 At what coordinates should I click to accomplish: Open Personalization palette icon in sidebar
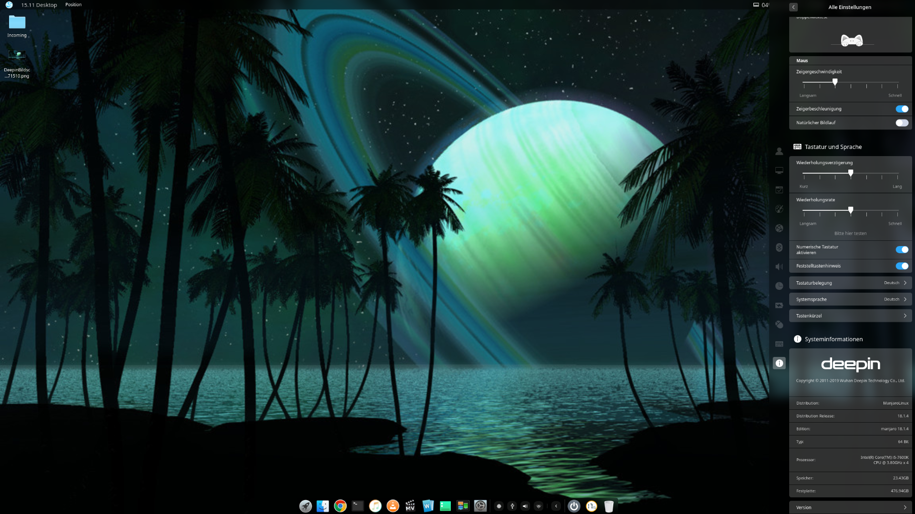[x=779, y=209]
